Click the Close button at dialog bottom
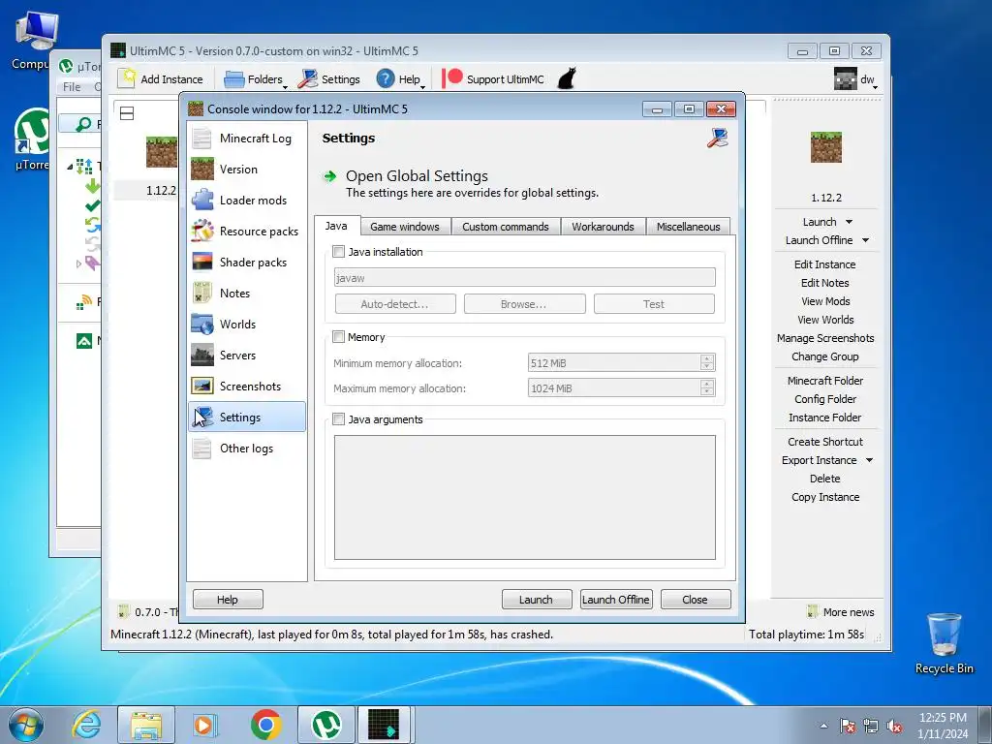Screen dimensions: 992x744 (x=696, y=599)
